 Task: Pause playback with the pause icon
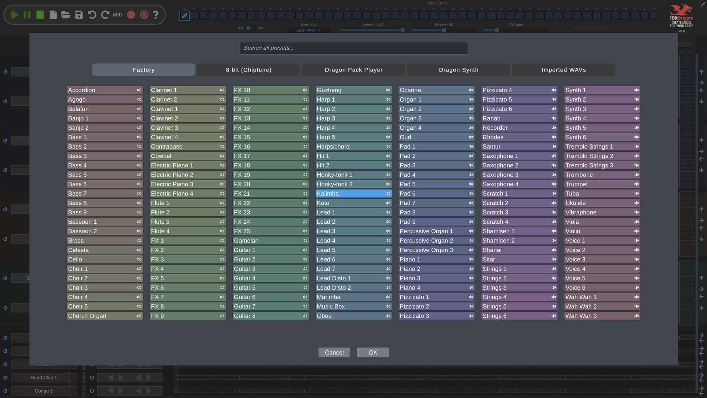(x=27, y=15)
